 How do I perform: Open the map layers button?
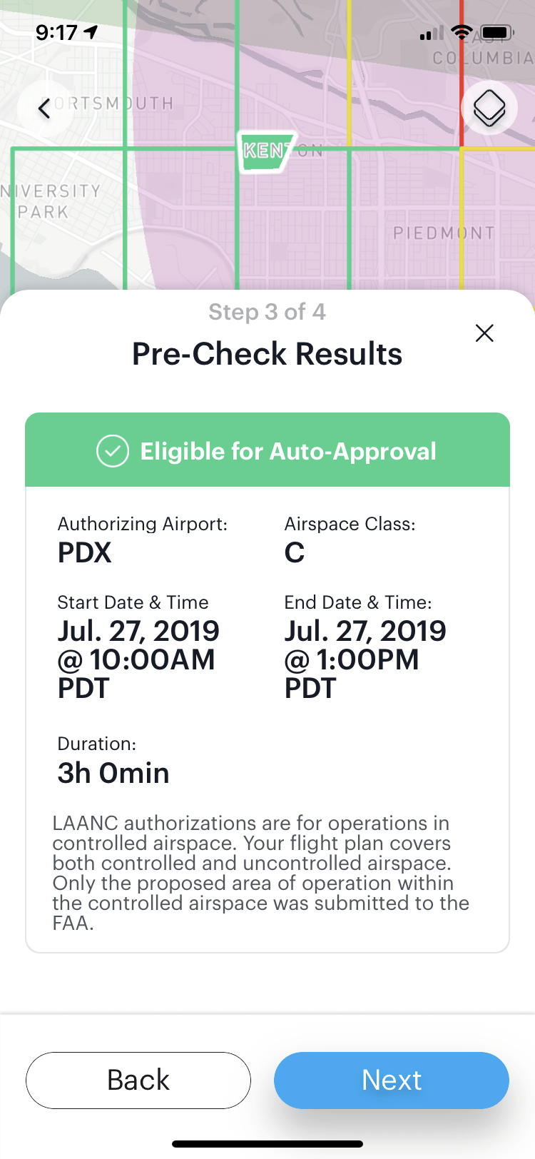[x=489, y=108]
